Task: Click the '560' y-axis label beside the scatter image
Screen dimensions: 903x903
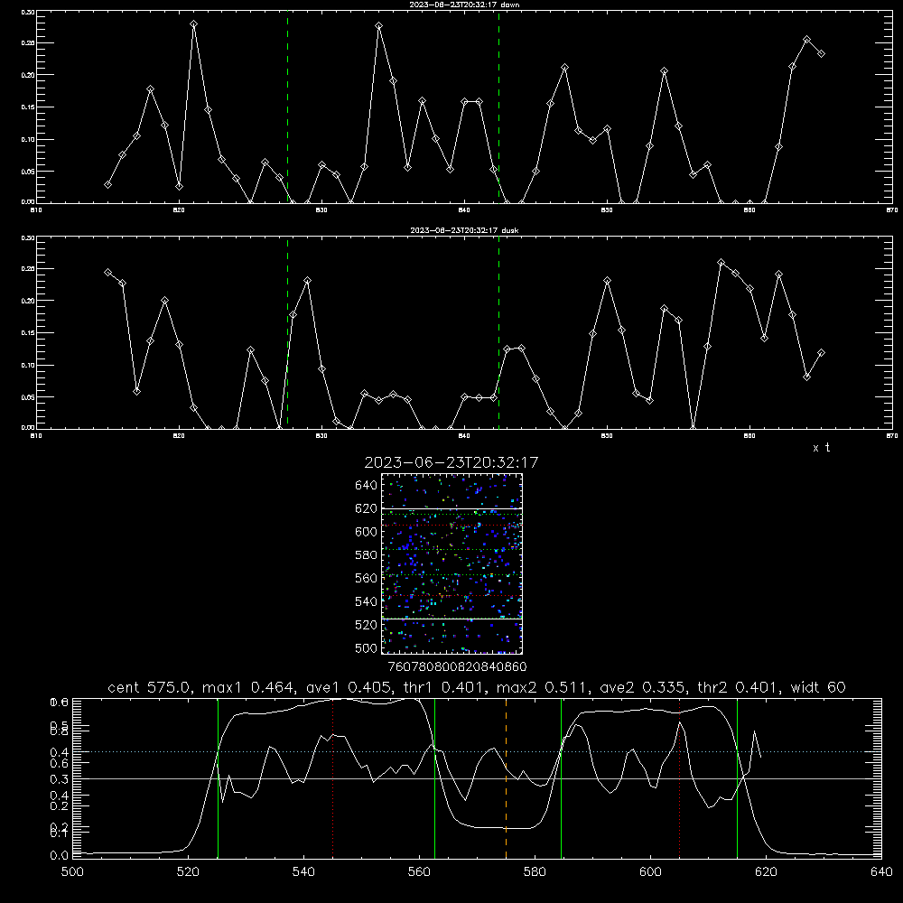Action: 367,578
